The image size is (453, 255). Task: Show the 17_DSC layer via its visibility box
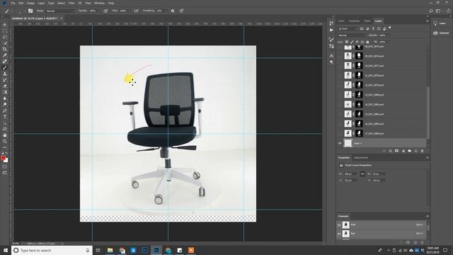(x=340, y=133)
